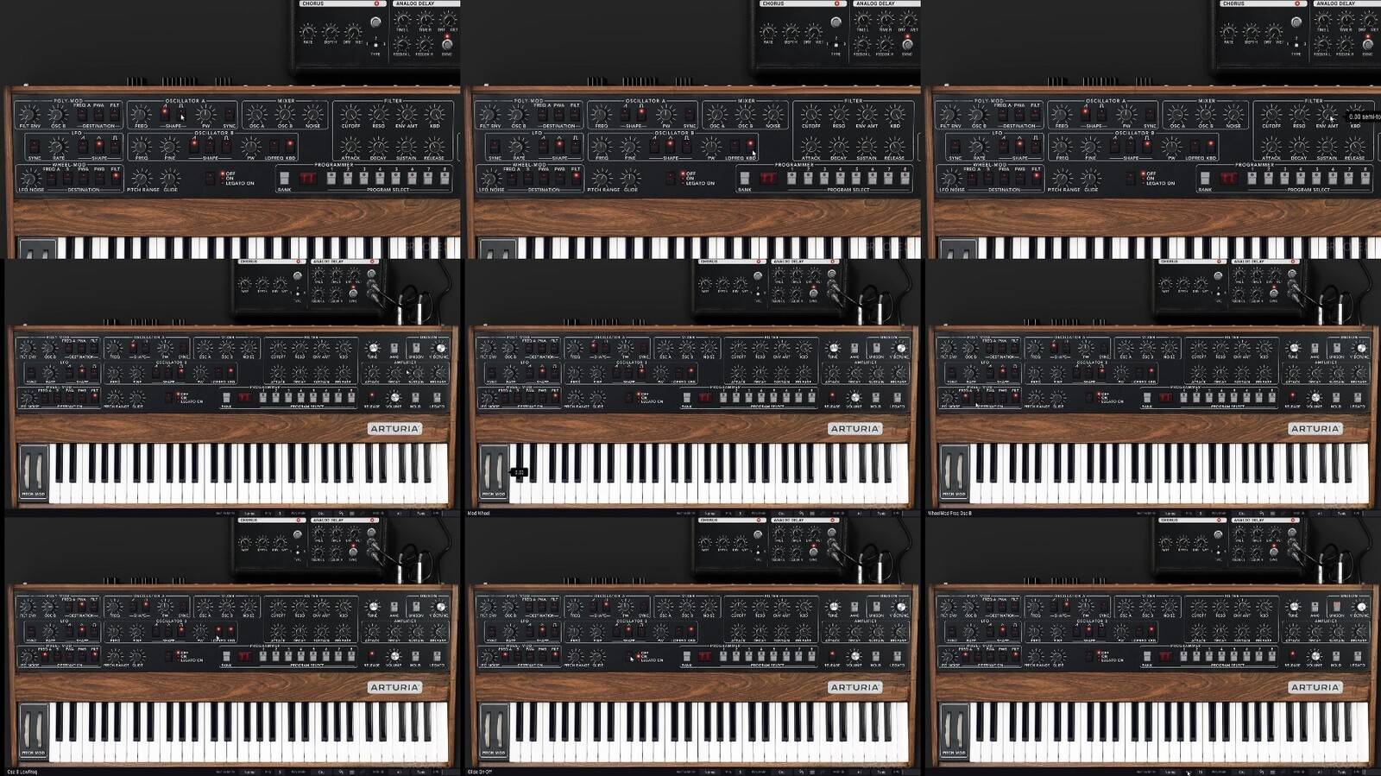
Task: Click Filter ATTACK knob in top-right frame
Action: click(1271, 146)
